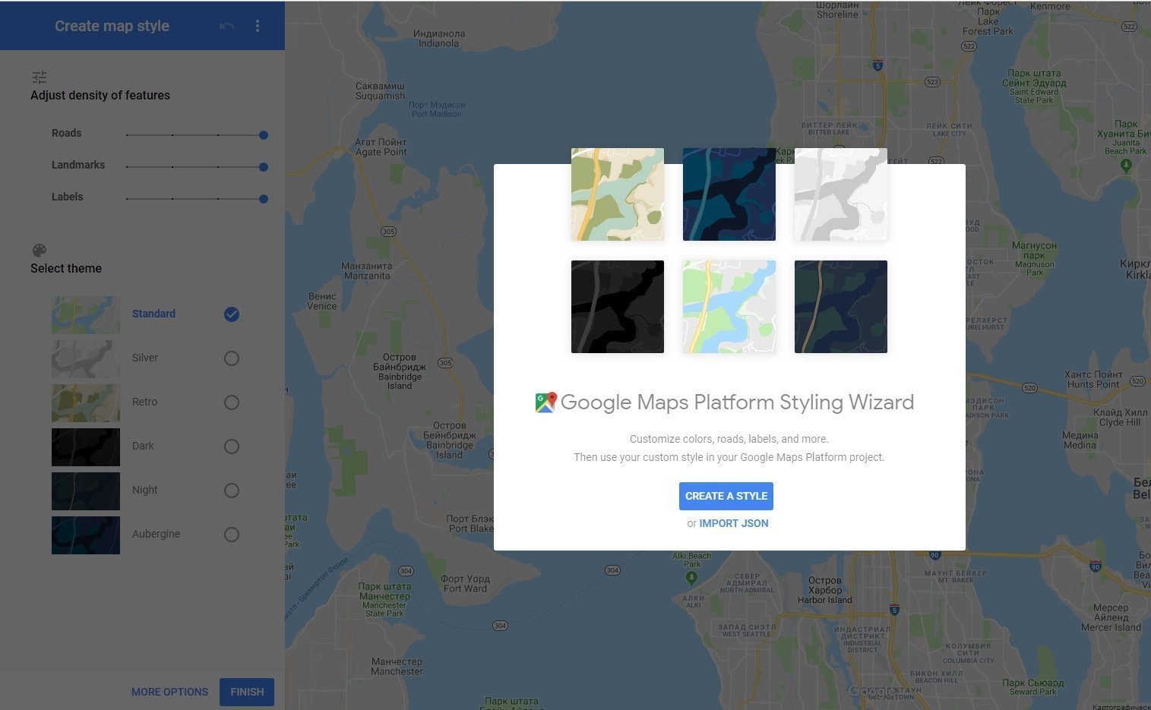Enable the Night theme radio button

(232, 491)
